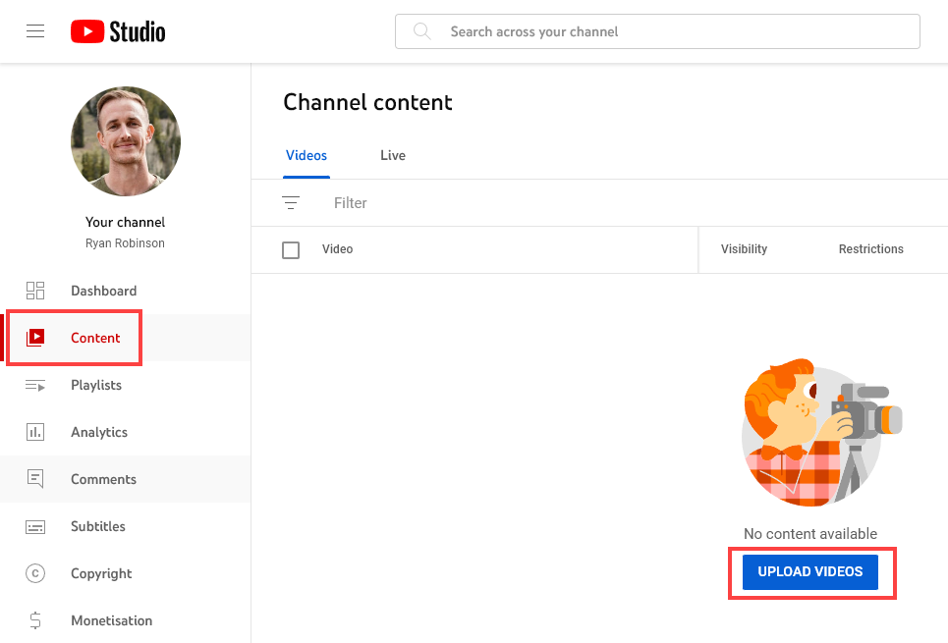Open Content in the sidebar
This screenshot has height=643, width=948.
(95, 338)
